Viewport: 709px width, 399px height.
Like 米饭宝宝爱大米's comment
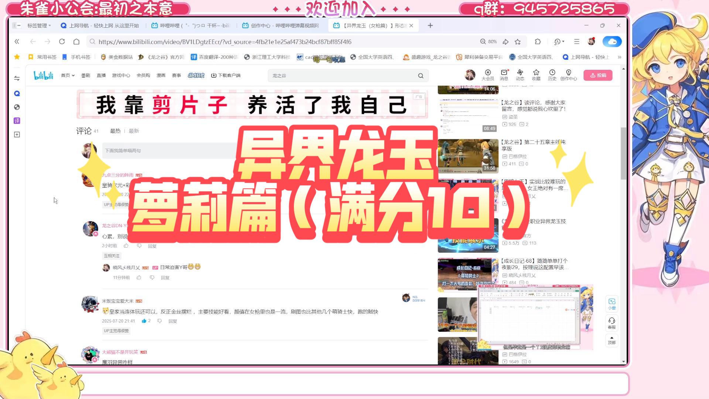click(x=144, y=321)
